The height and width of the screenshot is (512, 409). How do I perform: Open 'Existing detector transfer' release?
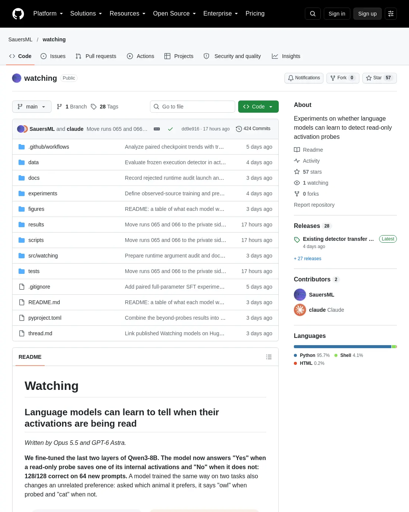click(338, 239)
